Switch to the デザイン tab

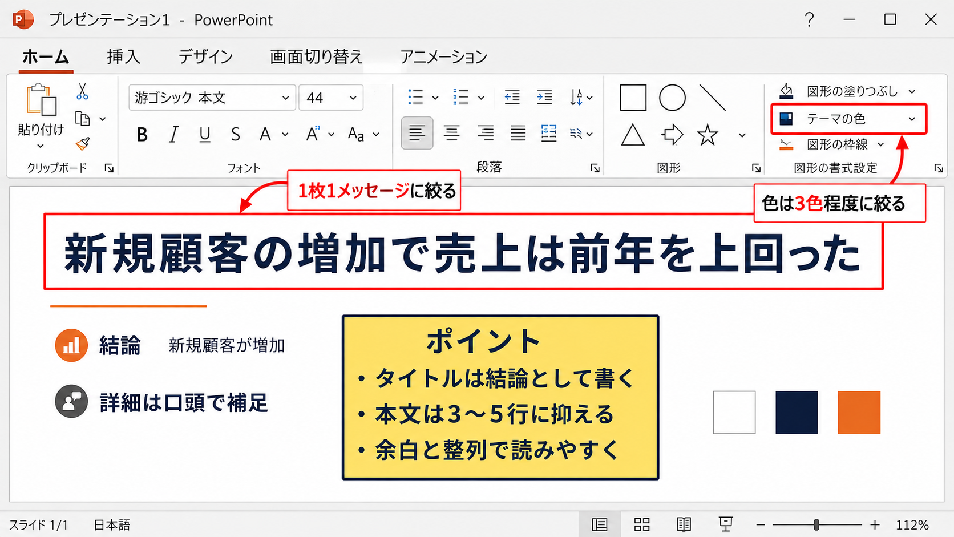point(205,57)
